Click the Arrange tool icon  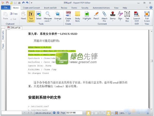tap(58, 14)
